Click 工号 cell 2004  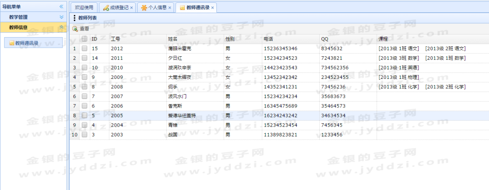tap(117, 125)
